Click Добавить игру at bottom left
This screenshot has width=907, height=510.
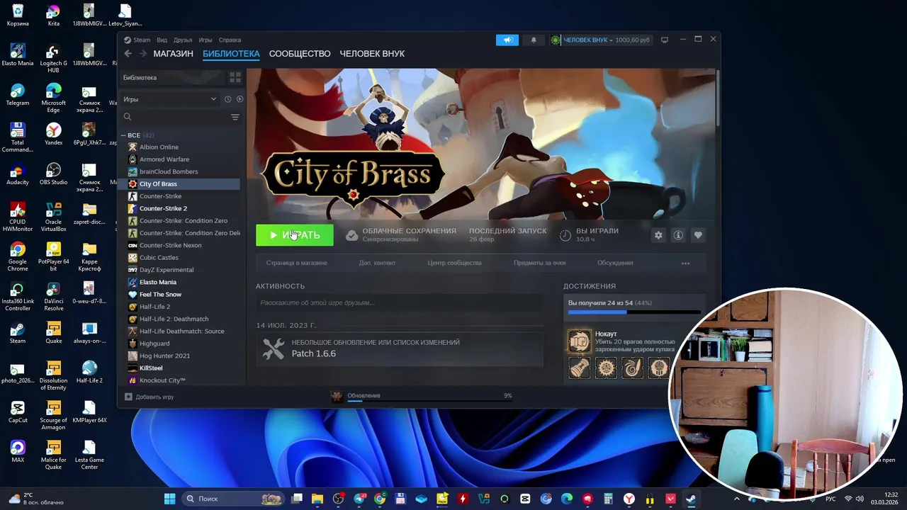(150, 397)
